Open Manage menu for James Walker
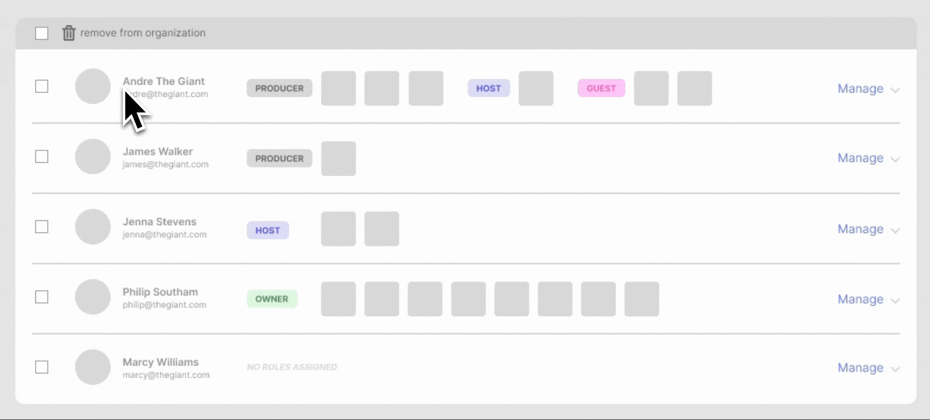 pos(869,158)
